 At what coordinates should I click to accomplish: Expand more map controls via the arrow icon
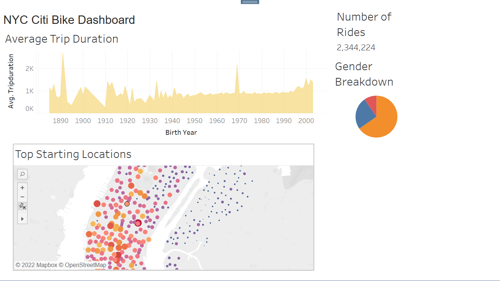[x=22, y=219]
